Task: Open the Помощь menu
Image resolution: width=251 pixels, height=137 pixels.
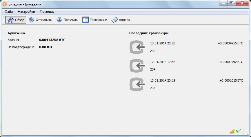Action: [47, 12]
